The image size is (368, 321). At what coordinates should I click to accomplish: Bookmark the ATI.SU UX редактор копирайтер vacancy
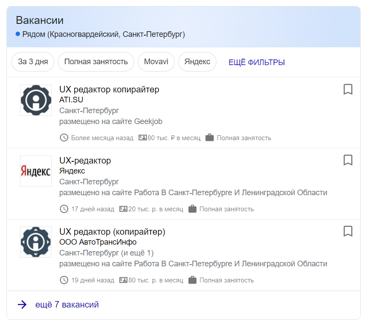[x=348, y=89]
